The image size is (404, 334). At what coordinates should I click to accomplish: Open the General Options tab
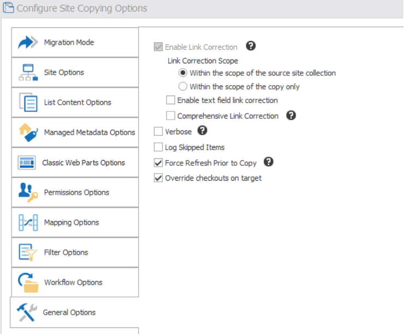pos(69,312)
